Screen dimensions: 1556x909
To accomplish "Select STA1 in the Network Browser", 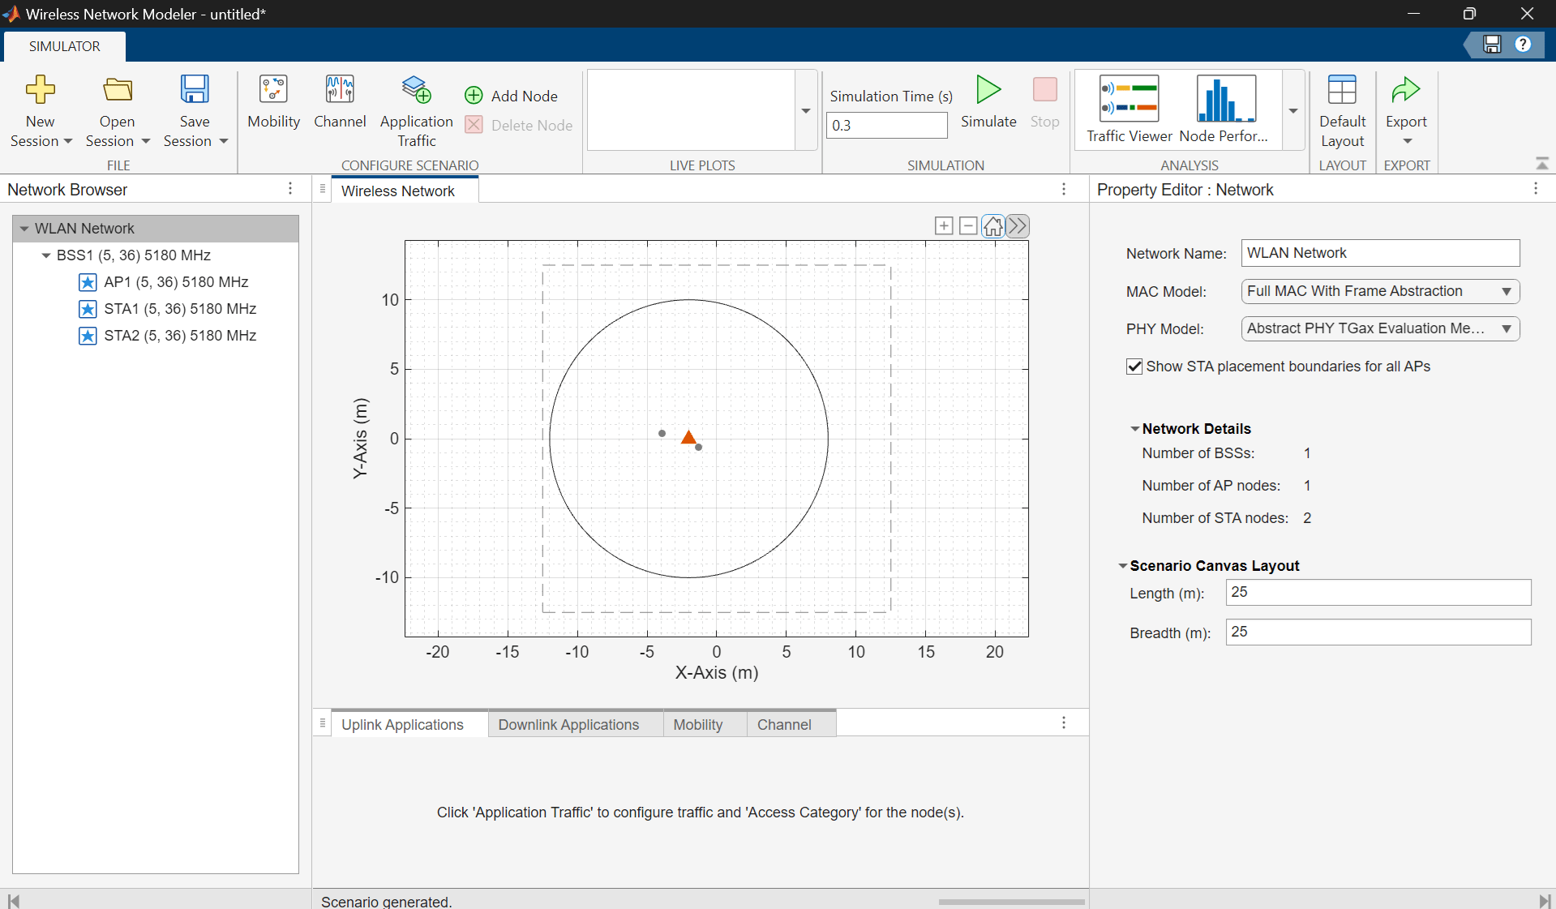I will (x=179, y=309).
